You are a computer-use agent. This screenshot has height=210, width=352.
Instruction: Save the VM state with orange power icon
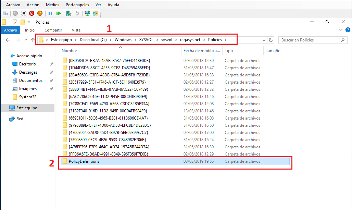click(40, 13)
